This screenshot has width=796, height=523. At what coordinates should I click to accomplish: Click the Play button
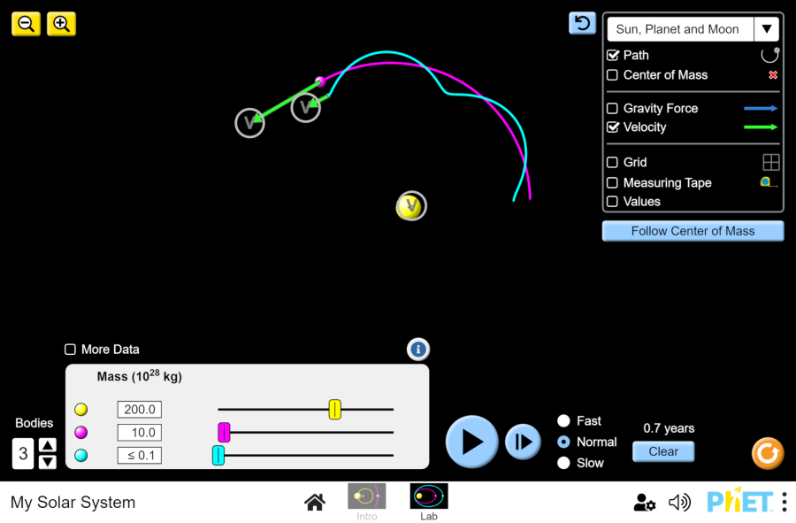click(x=472, y=442)
